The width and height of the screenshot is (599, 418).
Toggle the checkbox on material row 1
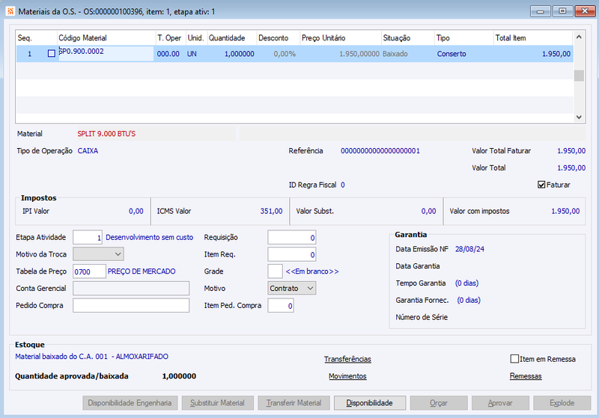[x=52, y=54]
